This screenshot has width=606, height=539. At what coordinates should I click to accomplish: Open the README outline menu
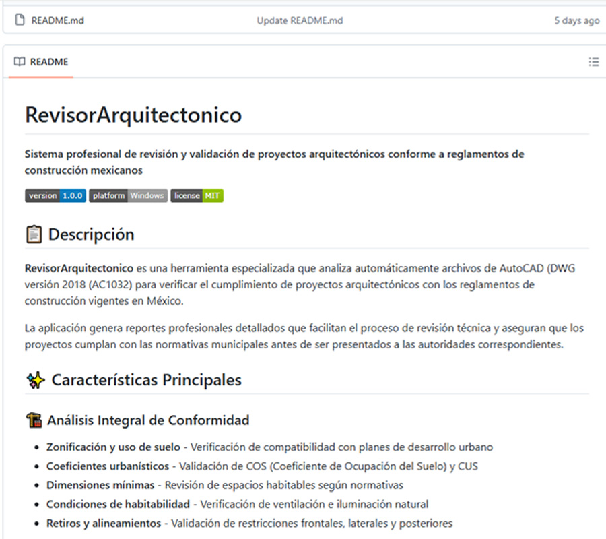594,62
